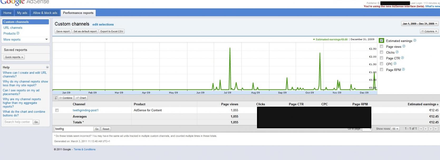The width and height of the screenshot is (440, 160).
Task: Click help icon beside Page RPM
Action: (x=403, y=69)
